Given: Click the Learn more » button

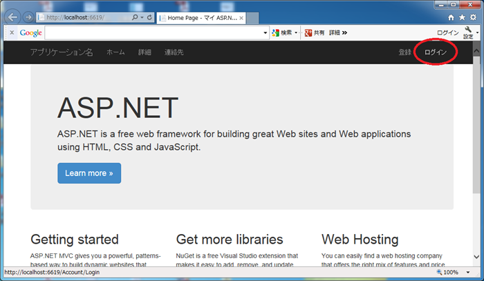Looking at the screenshot, I should click(89, 173).
